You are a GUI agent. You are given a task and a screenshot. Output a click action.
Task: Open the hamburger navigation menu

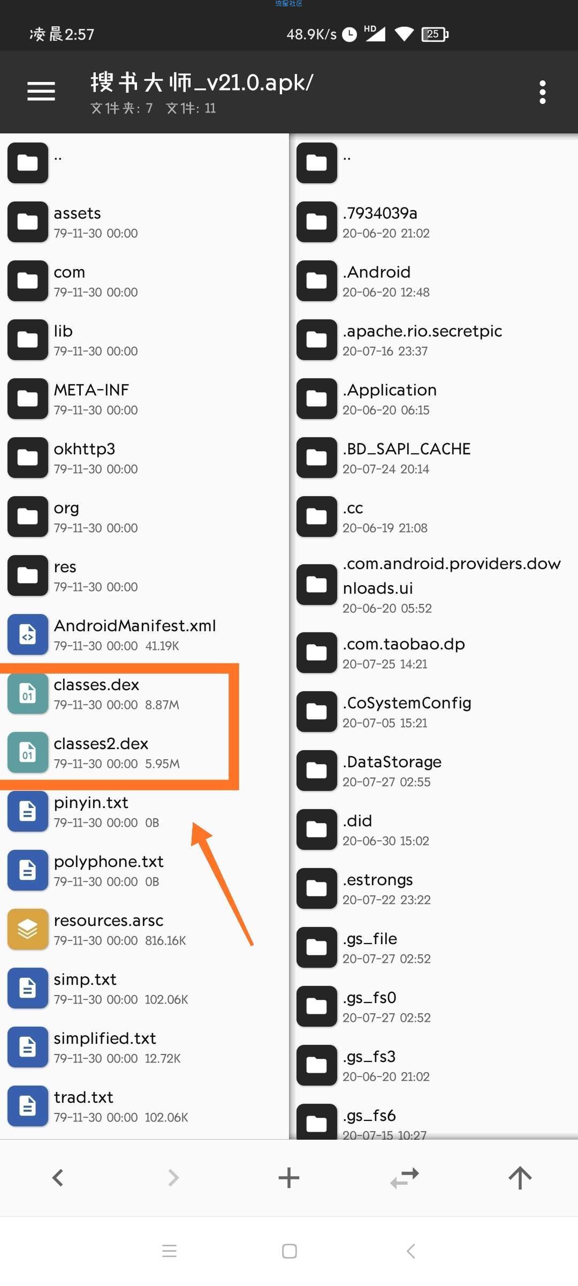click(41, 91)
